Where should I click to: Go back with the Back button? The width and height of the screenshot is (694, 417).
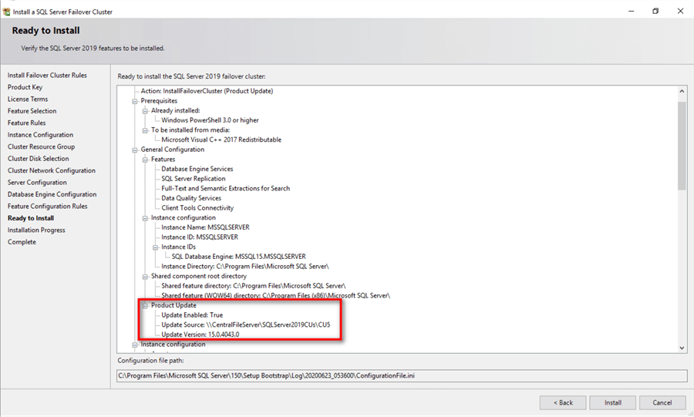pyautogui.click(x=563, y=402)
